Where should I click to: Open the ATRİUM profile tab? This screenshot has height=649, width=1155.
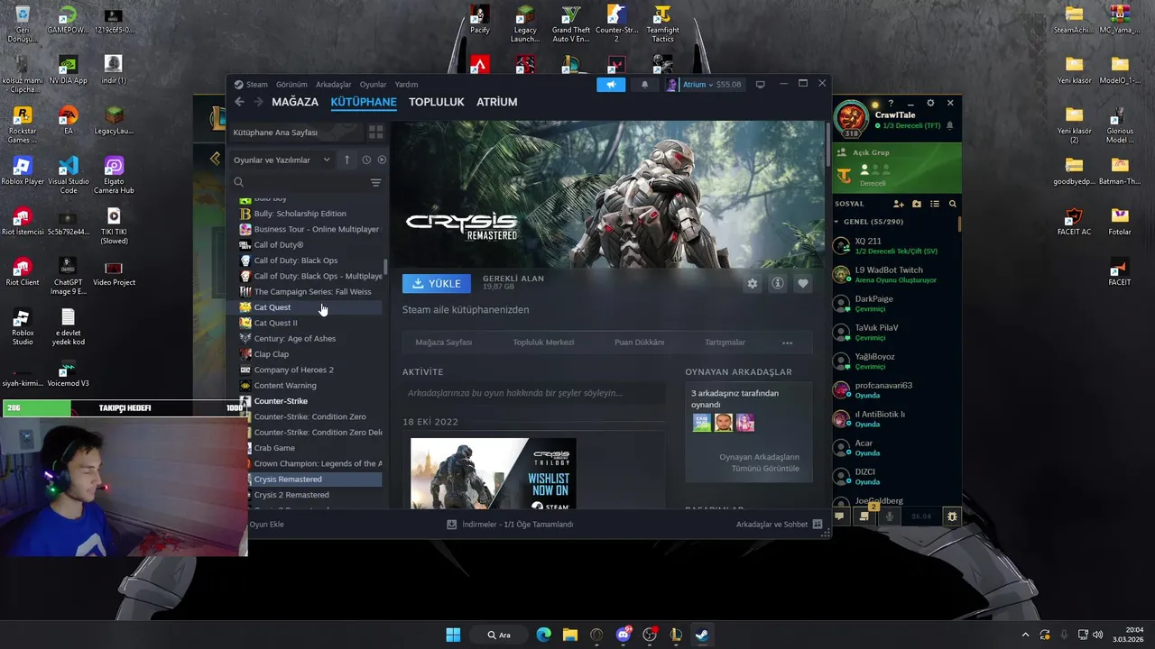click(497, 102)
